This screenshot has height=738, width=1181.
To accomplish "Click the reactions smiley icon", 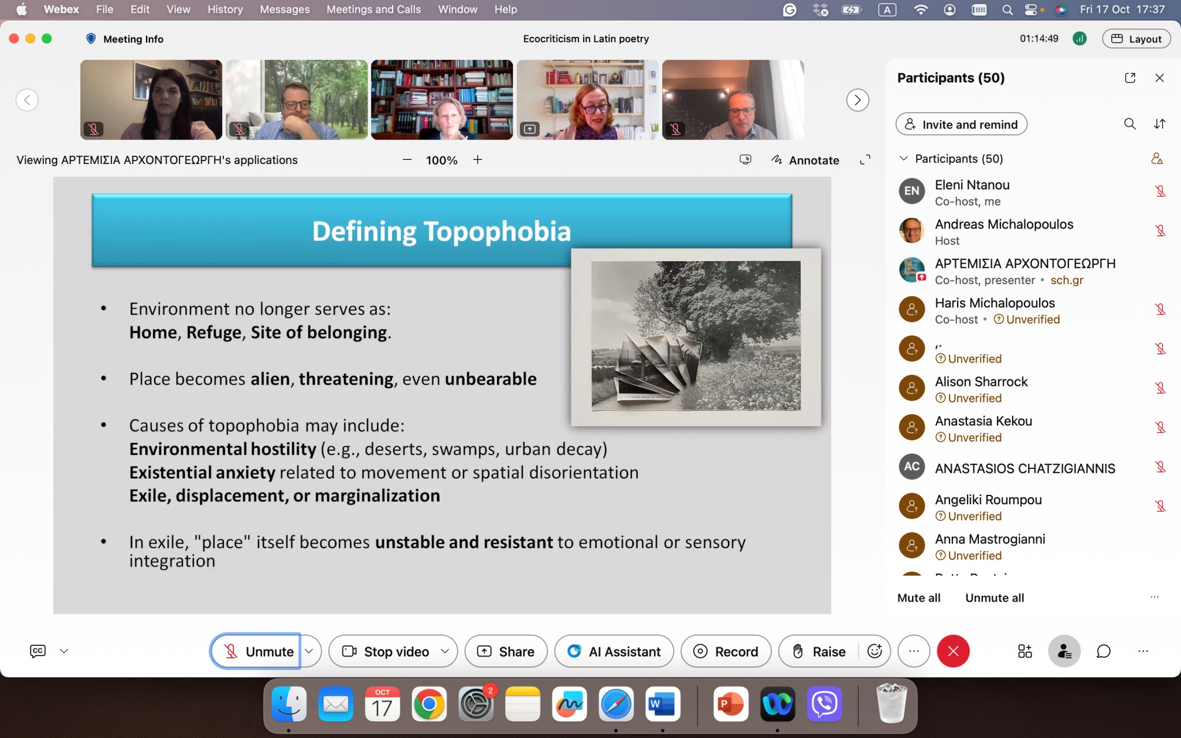I will point(874,651).
